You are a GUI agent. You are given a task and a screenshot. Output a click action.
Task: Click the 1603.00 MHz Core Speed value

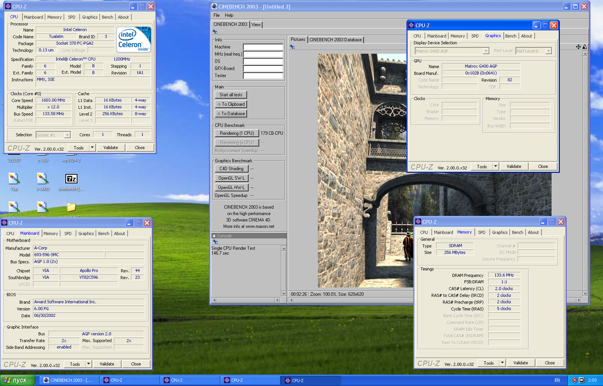click(53, 100)
